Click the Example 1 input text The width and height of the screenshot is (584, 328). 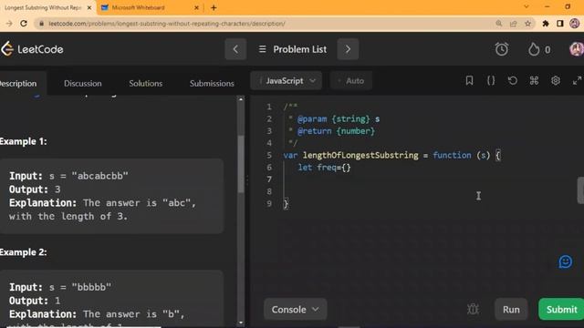pyautogui.click(x=68, y=176)
